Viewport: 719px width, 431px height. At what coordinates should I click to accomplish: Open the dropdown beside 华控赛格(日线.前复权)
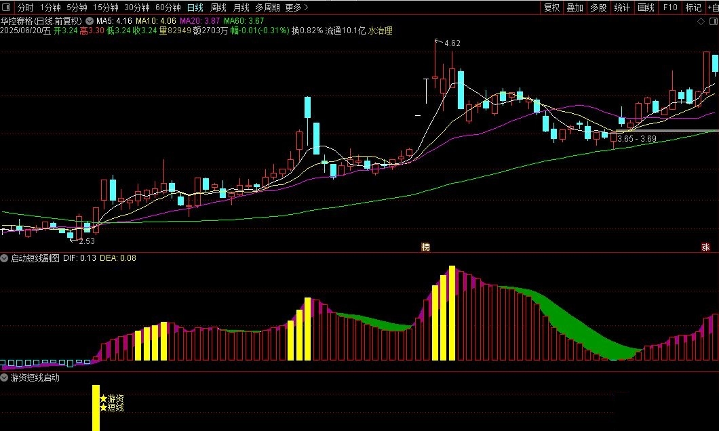pos(90,21)
